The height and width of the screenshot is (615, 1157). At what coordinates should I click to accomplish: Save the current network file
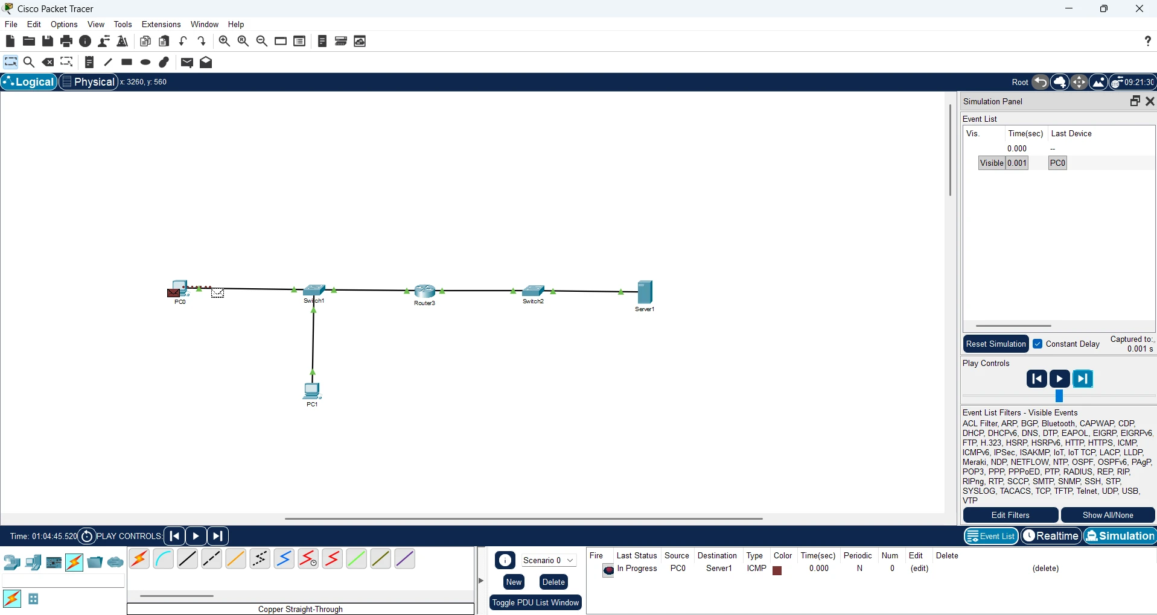[x=48, y=41]
